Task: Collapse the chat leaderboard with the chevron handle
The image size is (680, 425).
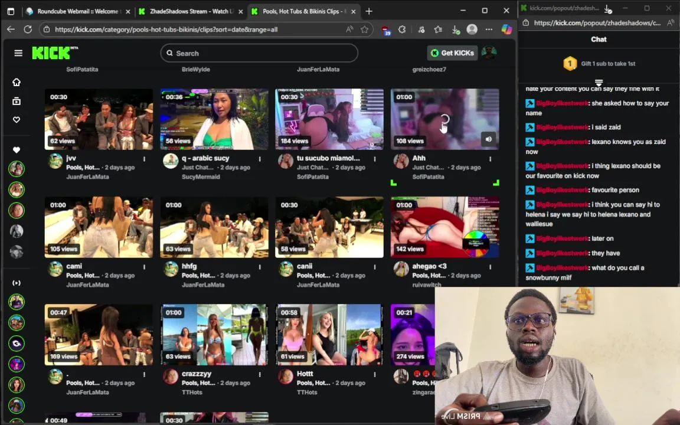Action: [599, 83]
